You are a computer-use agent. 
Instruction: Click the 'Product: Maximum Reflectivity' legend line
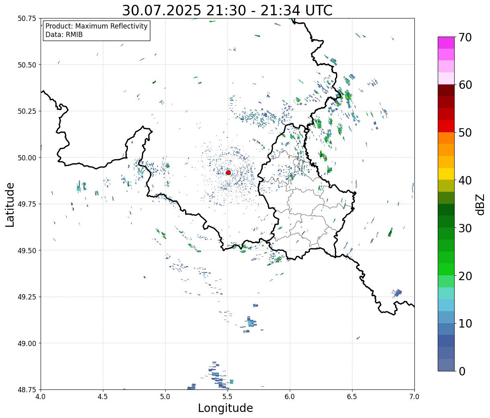(x=96, y=26)
